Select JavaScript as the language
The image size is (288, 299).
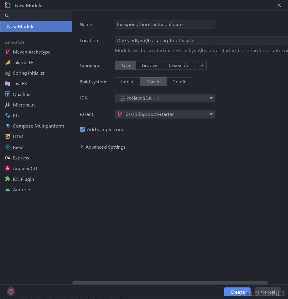pyautogui.click(x=179, y=66)
